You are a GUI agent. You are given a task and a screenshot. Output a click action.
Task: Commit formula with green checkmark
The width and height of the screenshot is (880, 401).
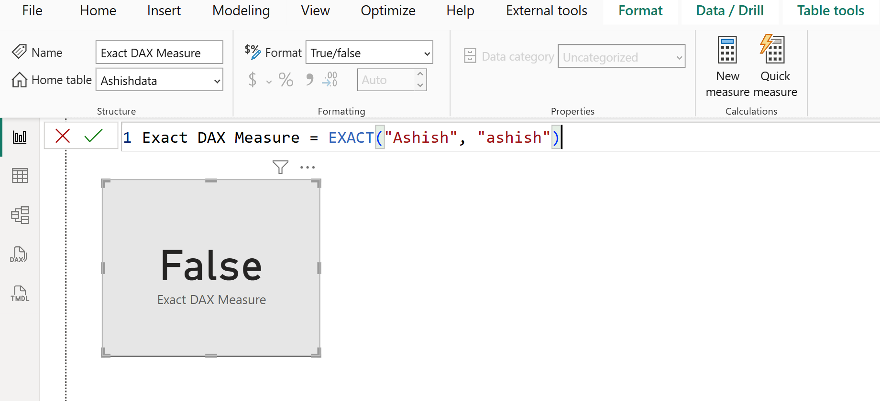[93, 136]
